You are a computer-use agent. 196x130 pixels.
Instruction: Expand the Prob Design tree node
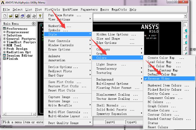pyautogui.click(x=5, y=49)
